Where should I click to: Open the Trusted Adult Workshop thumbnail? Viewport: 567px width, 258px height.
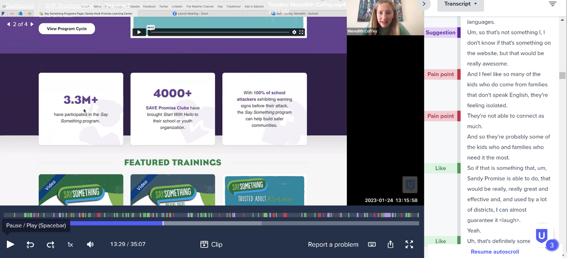(x=265, y=190)
